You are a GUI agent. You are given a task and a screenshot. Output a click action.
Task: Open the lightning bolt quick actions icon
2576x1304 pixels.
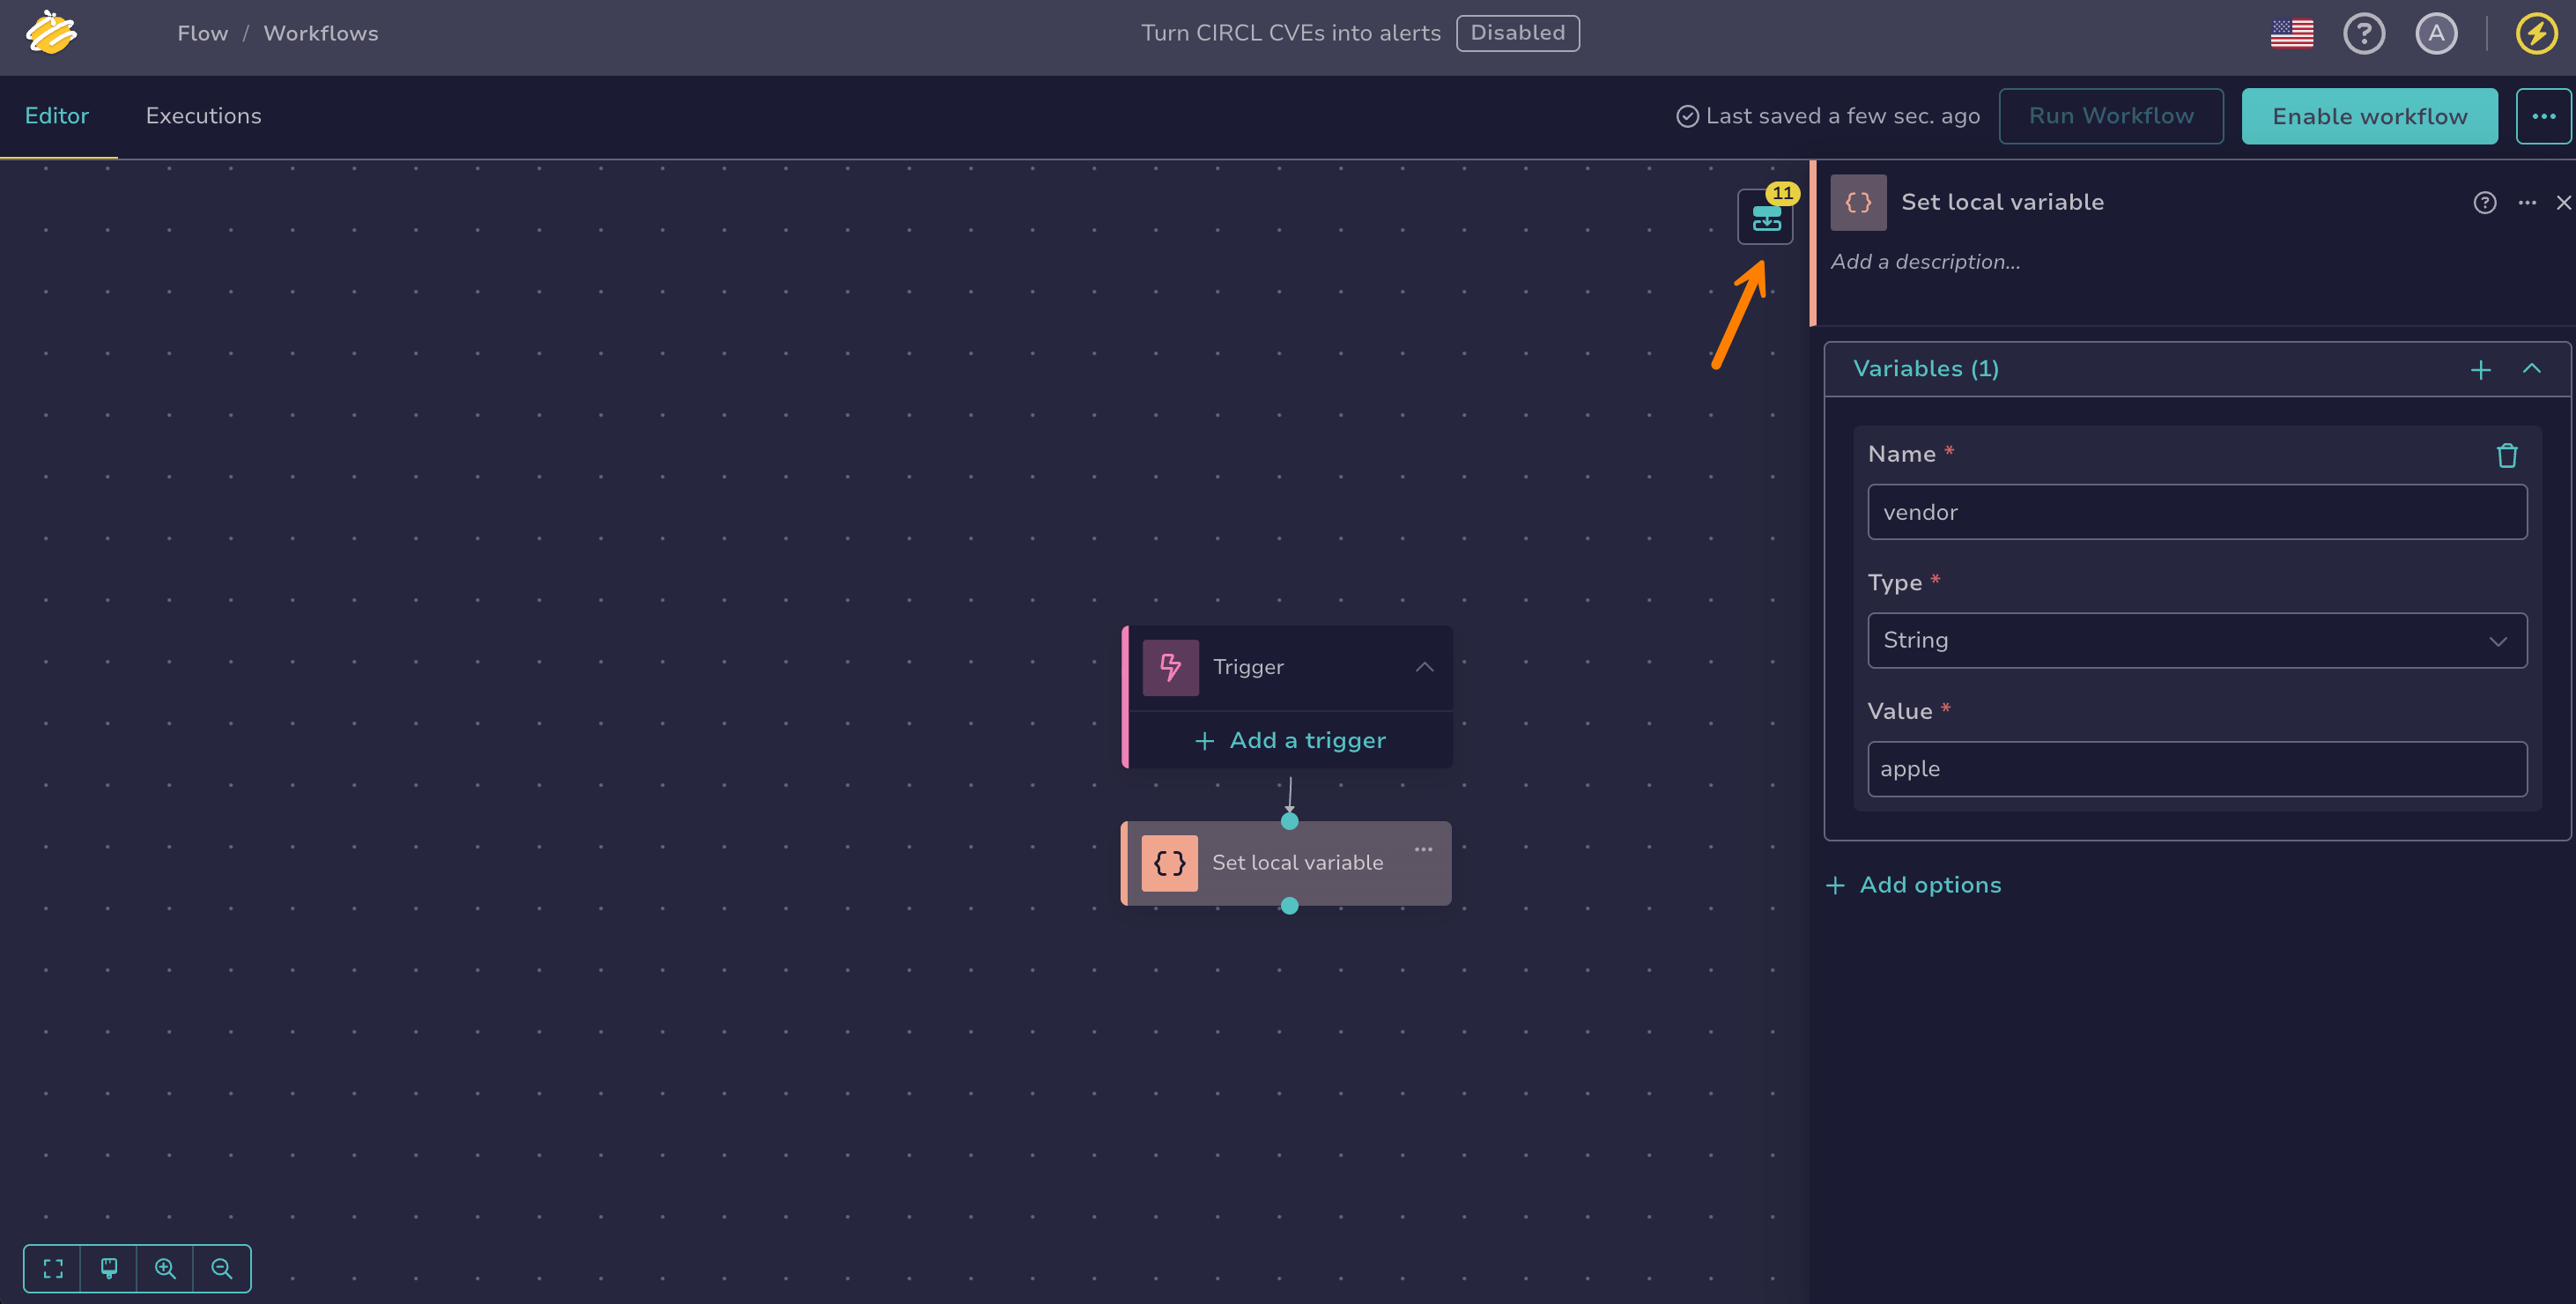click(x=2536, y=34)
